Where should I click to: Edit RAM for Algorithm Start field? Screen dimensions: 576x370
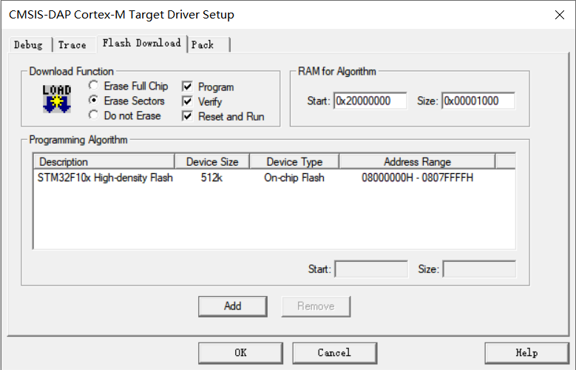[x=370, y=101]
